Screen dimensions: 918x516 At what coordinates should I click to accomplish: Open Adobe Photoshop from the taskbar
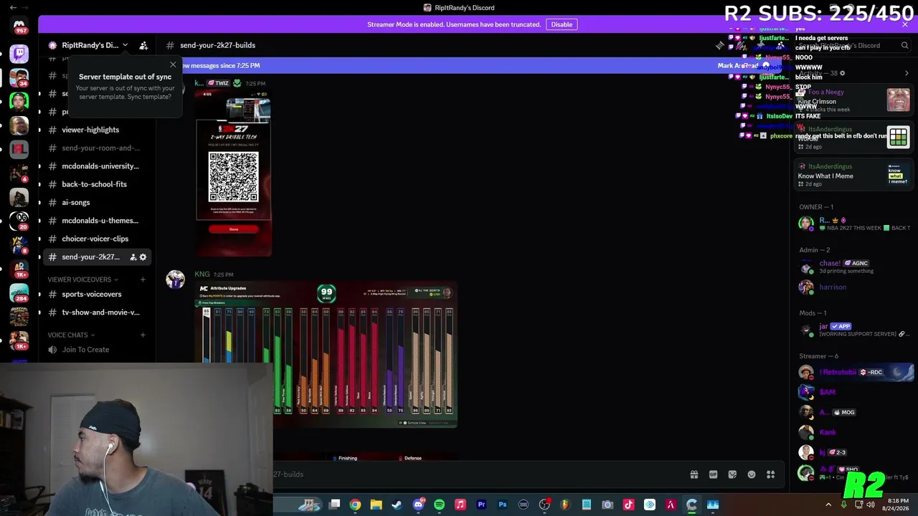coord(502,505)
